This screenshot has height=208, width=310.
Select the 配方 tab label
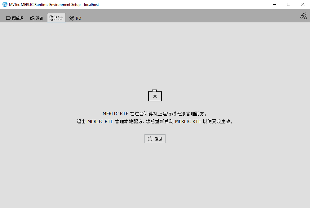click(x=59, y=18)
